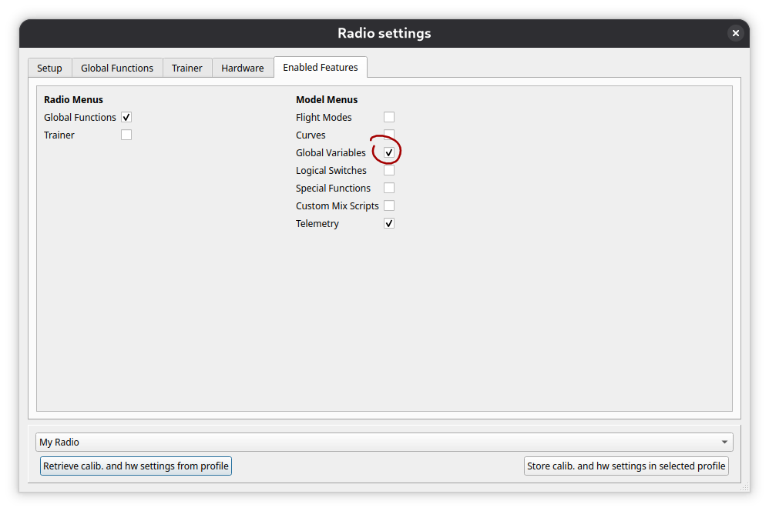
Task: Select the Trainer tab
Action: (186, 68)
